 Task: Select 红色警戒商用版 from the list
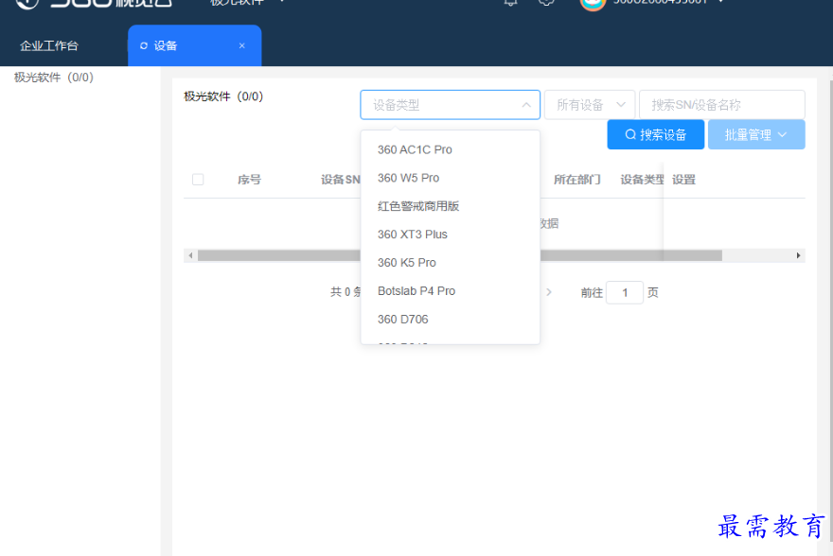point(450,206)
